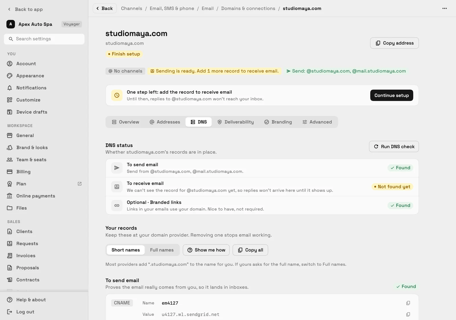Open Contracts in the sidebar
Viewport: 456px width, 320px height.
44,280
